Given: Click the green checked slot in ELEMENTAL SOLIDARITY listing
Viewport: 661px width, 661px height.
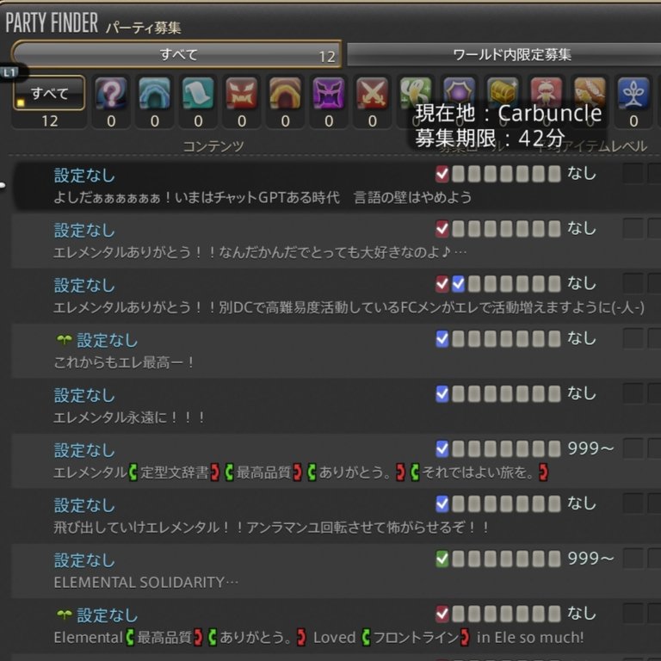Looking at the screenshot, I should pos(442,559).
